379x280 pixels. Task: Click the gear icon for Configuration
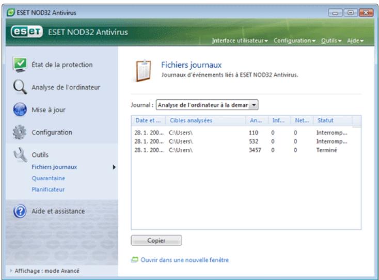point(20,132)
